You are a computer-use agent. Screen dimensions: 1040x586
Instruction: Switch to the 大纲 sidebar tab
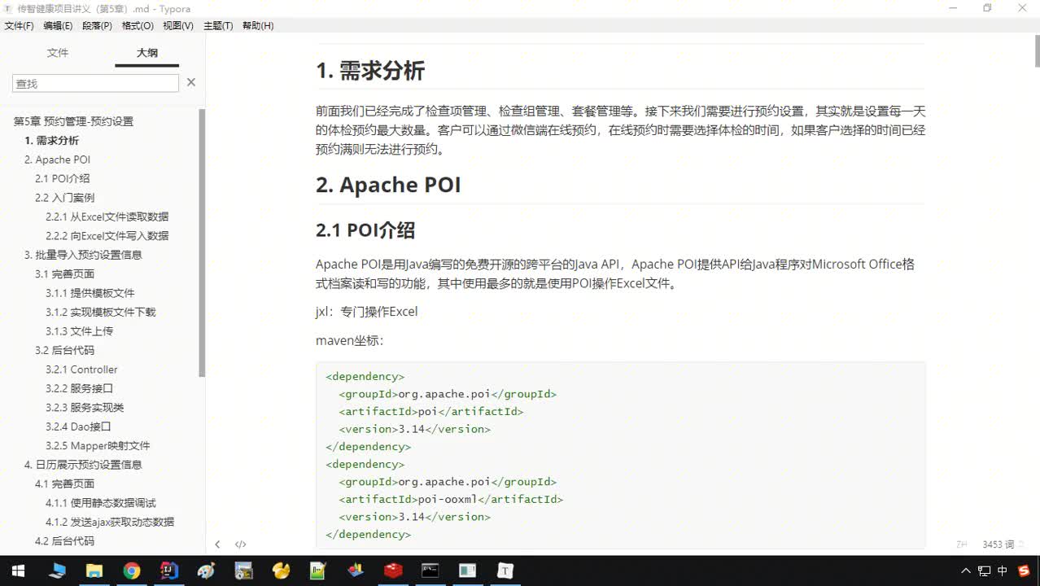pyautogui.click(x=147, y=53)
